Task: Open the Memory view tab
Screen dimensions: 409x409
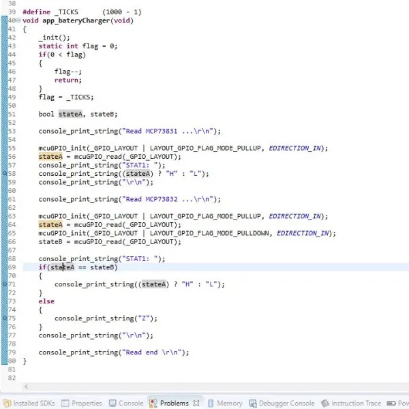Action: click(x=225, y=404)
